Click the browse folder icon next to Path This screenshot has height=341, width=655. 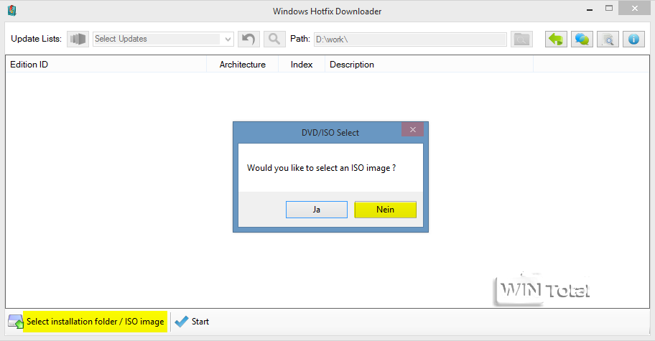click(521, 39)
